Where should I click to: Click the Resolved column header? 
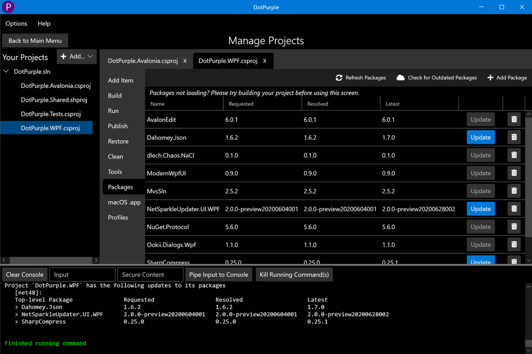[x=341, y=104]
